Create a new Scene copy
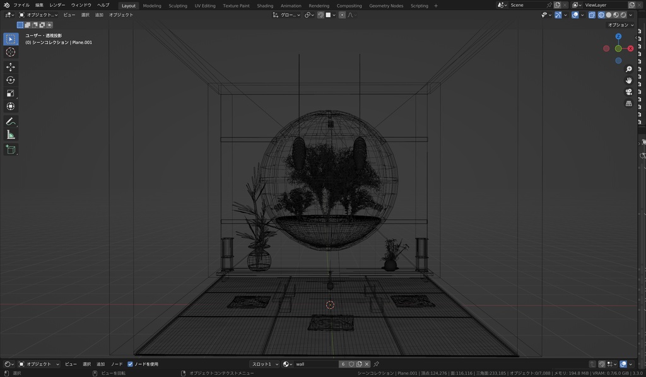The width and height of the screenshot is (646, 377). (x=558, y=5)
